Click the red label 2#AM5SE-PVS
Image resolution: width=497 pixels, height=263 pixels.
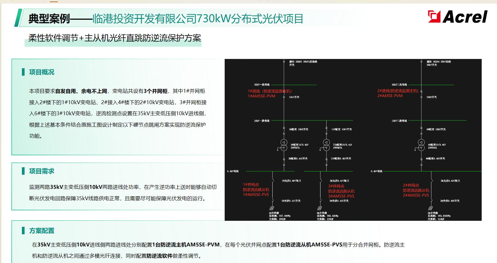416,195
